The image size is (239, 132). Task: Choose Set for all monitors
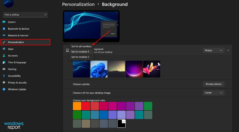(x=81, y=46)
